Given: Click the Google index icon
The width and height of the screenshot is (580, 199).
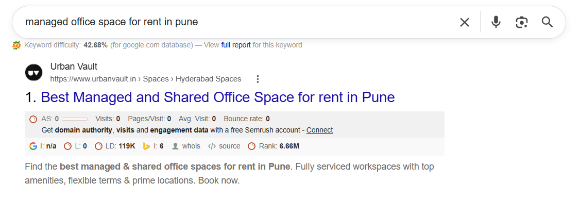Looking at the screenshot, I should tap(33, 146).
